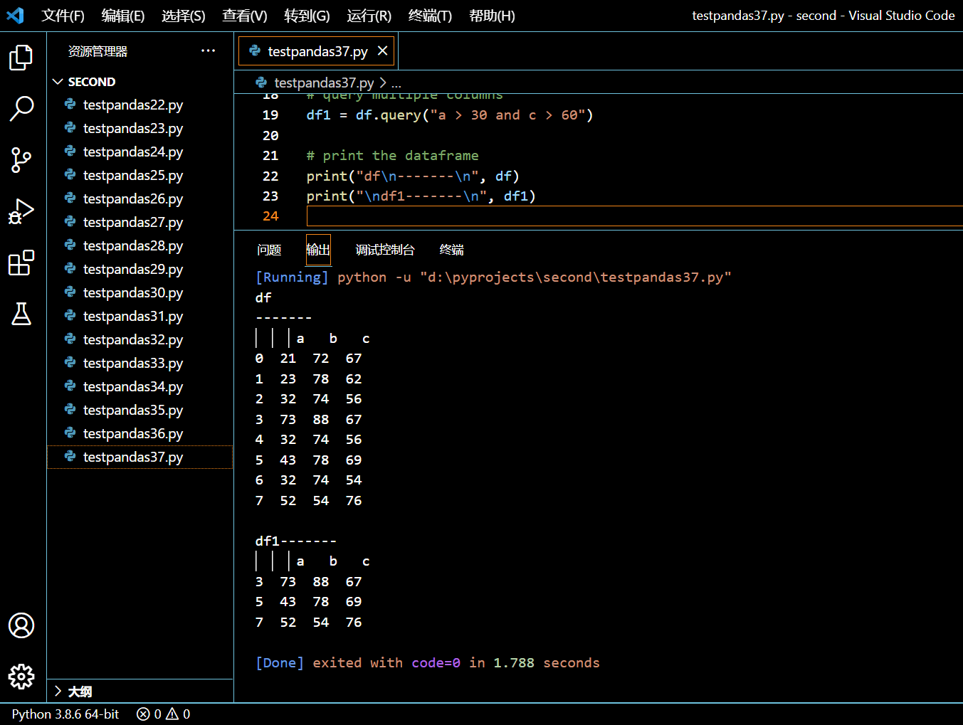Click the '# print the dataframe' comment
Screen dimensions: 963x725
click(x=393, y=156)
